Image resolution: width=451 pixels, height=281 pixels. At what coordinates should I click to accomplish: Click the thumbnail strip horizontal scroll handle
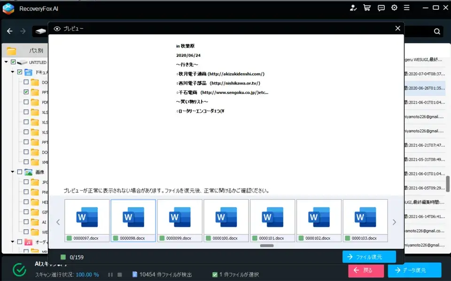point(267,246)
